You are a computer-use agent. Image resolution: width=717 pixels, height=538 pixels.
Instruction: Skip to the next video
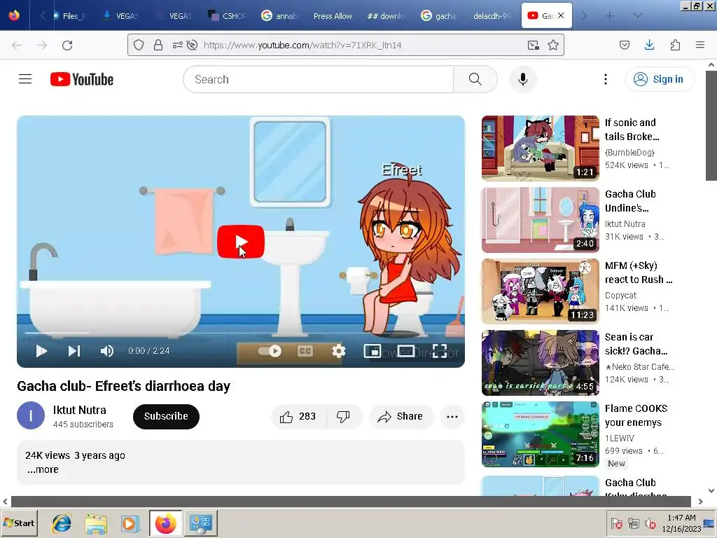tap(74, 351)
